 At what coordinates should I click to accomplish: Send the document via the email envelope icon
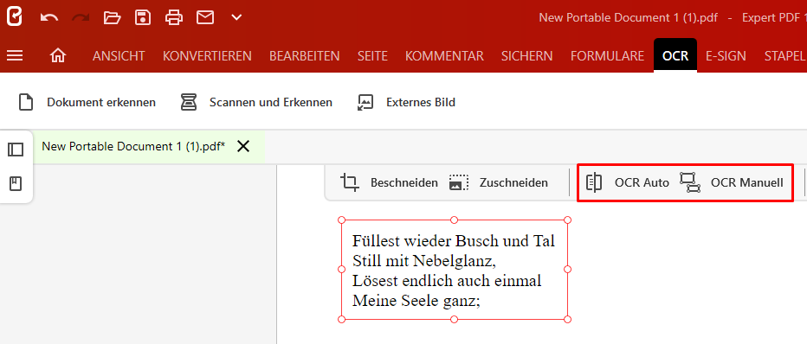(205, 18)
